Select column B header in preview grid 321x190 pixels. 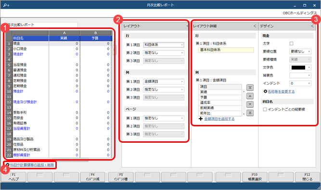click(x=96, y=33)
